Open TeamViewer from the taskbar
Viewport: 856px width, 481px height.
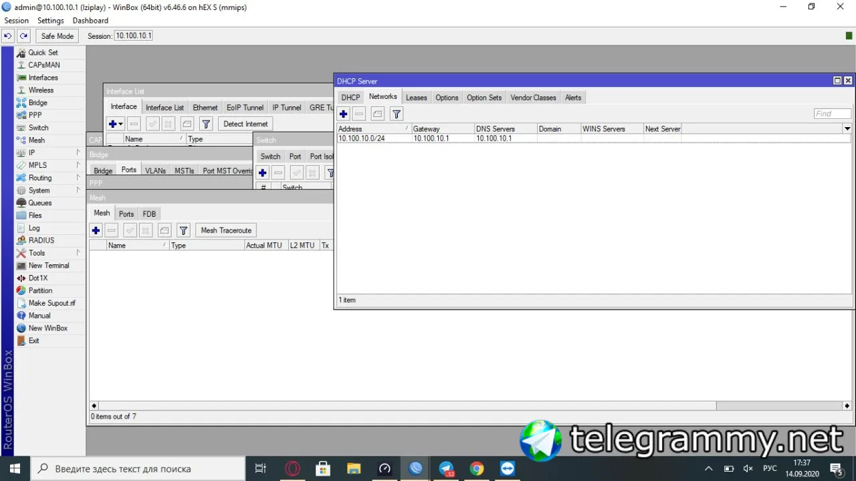(x=508, y=468)
